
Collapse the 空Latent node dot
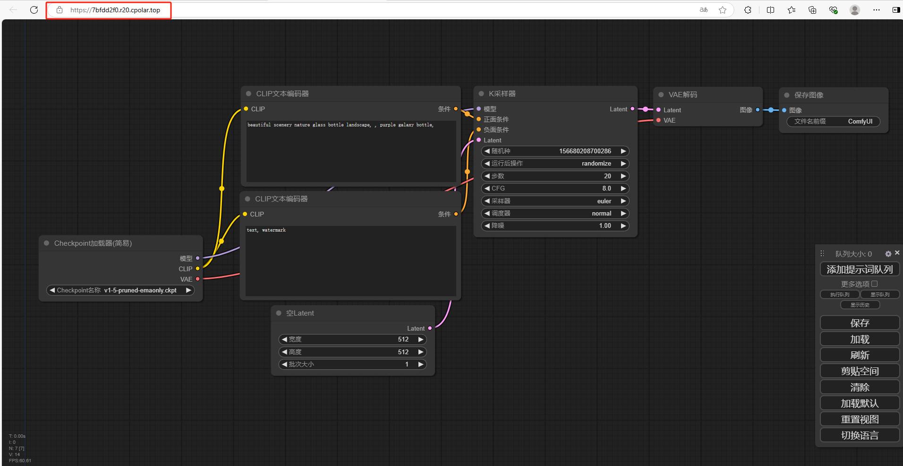(x=279, y=313)
